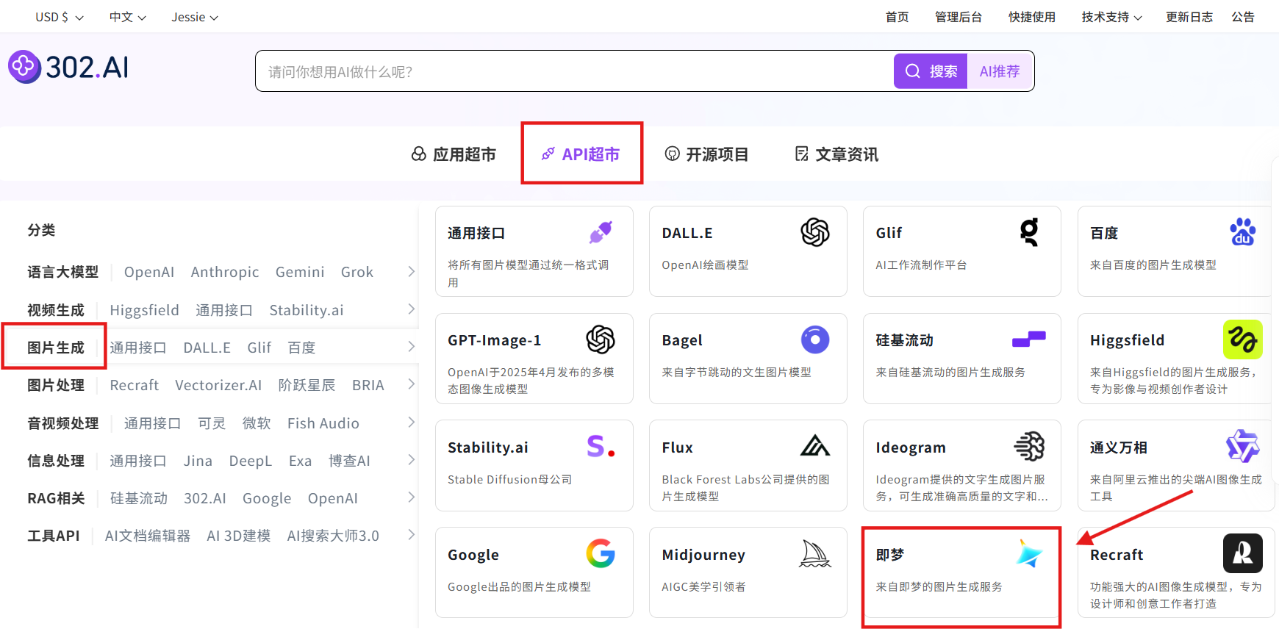Expand the 音视频处理 category arrow
The height and width of the screenshot is (629, 1279).
tap(412, 422)
